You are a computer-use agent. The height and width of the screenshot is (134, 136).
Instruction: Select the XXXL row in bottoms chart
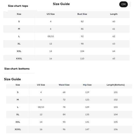[x=69, y=129]
